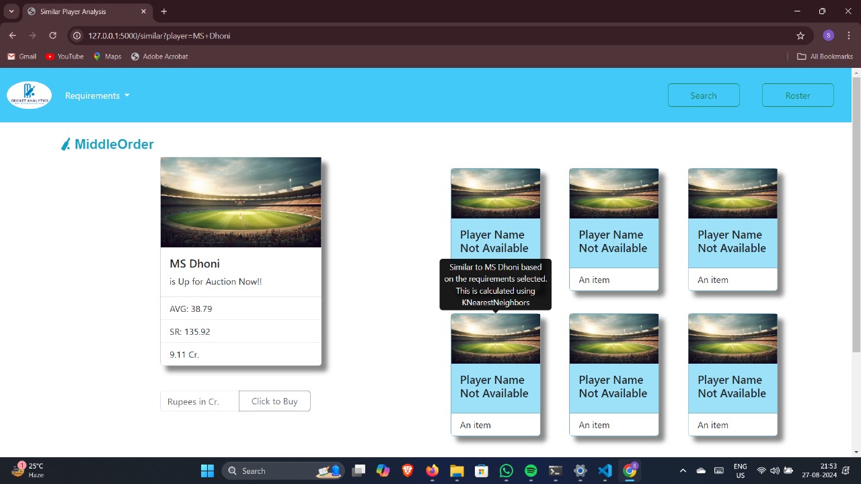Go to the Roster page

[x=798, y=95]
